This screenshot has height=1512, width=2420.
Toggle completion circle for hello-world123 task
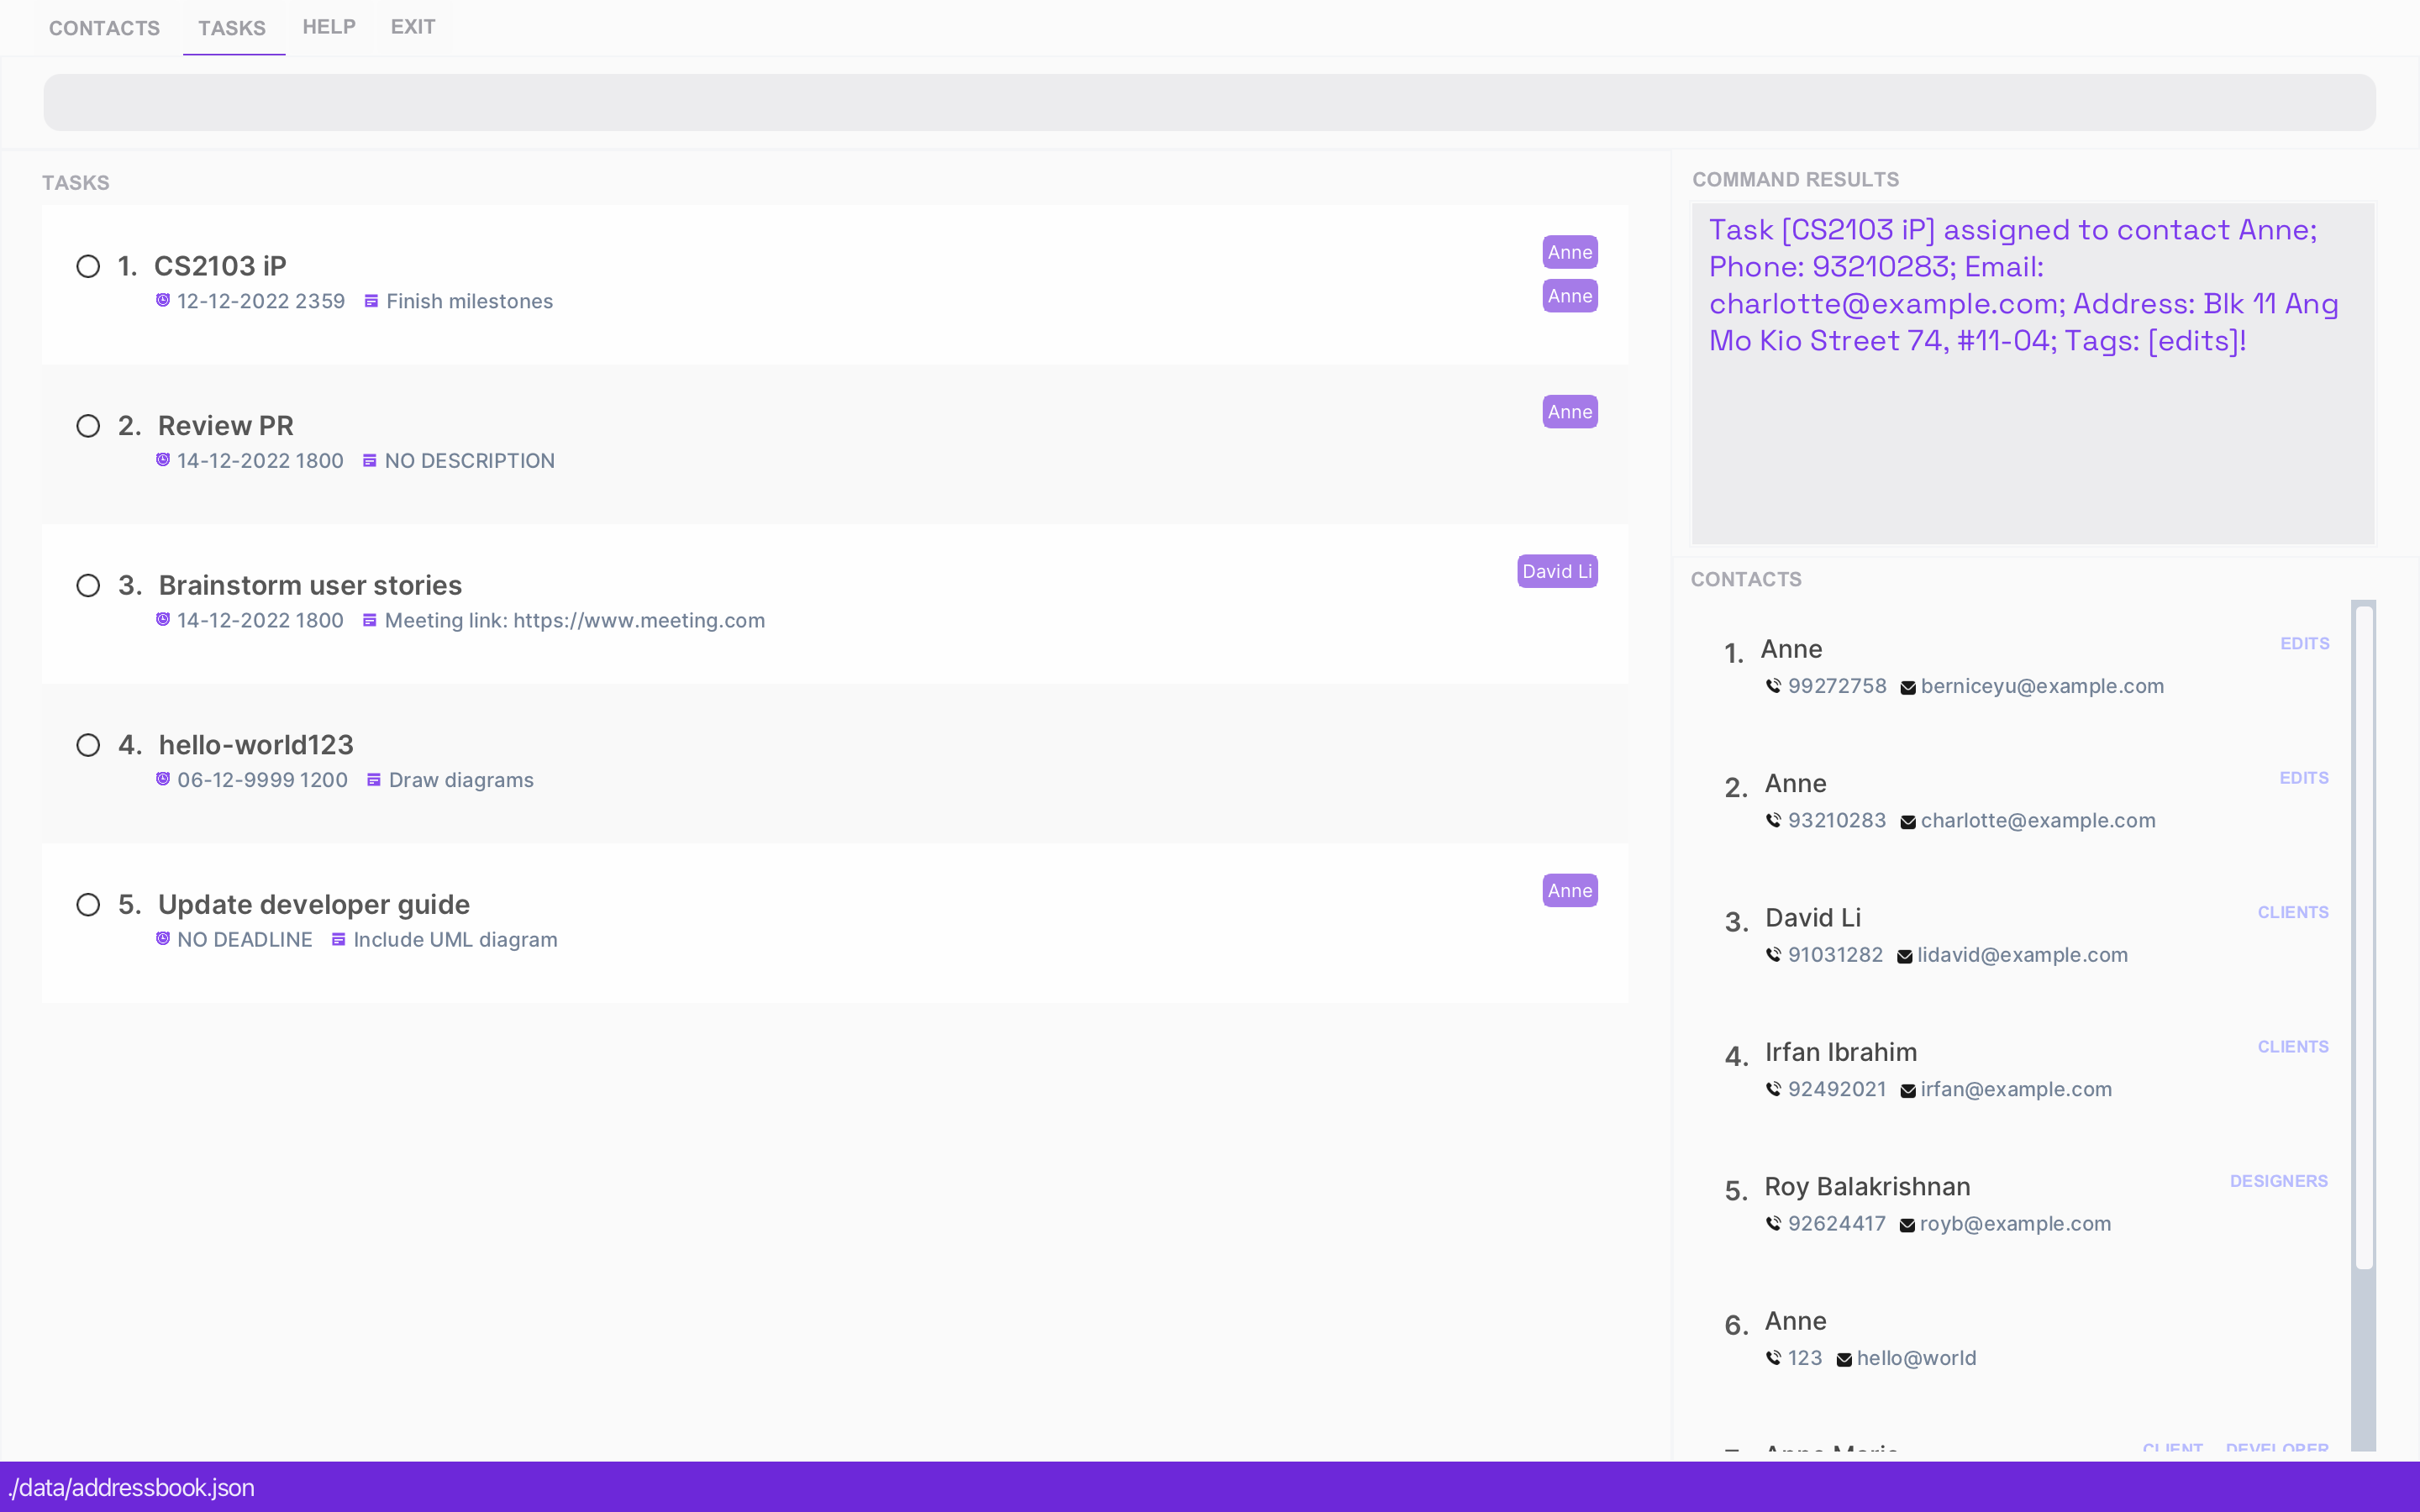[x=88, y=745]
